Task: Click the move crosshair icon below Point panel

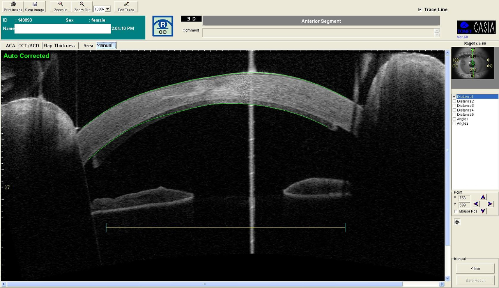Action: [457, 222]
